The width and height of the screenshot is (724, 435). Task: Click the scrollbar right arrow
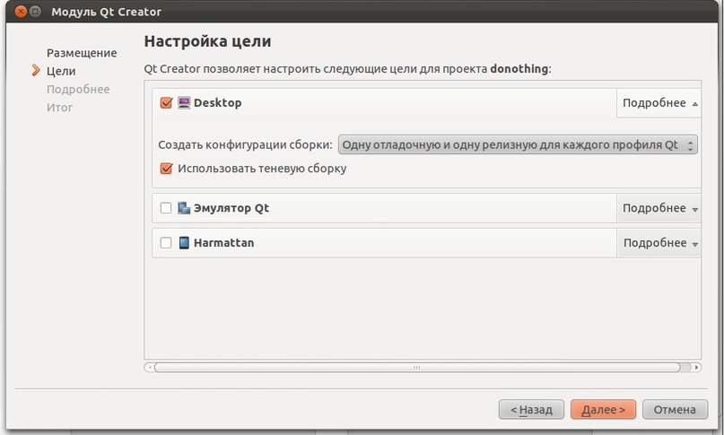coord(697,368)
